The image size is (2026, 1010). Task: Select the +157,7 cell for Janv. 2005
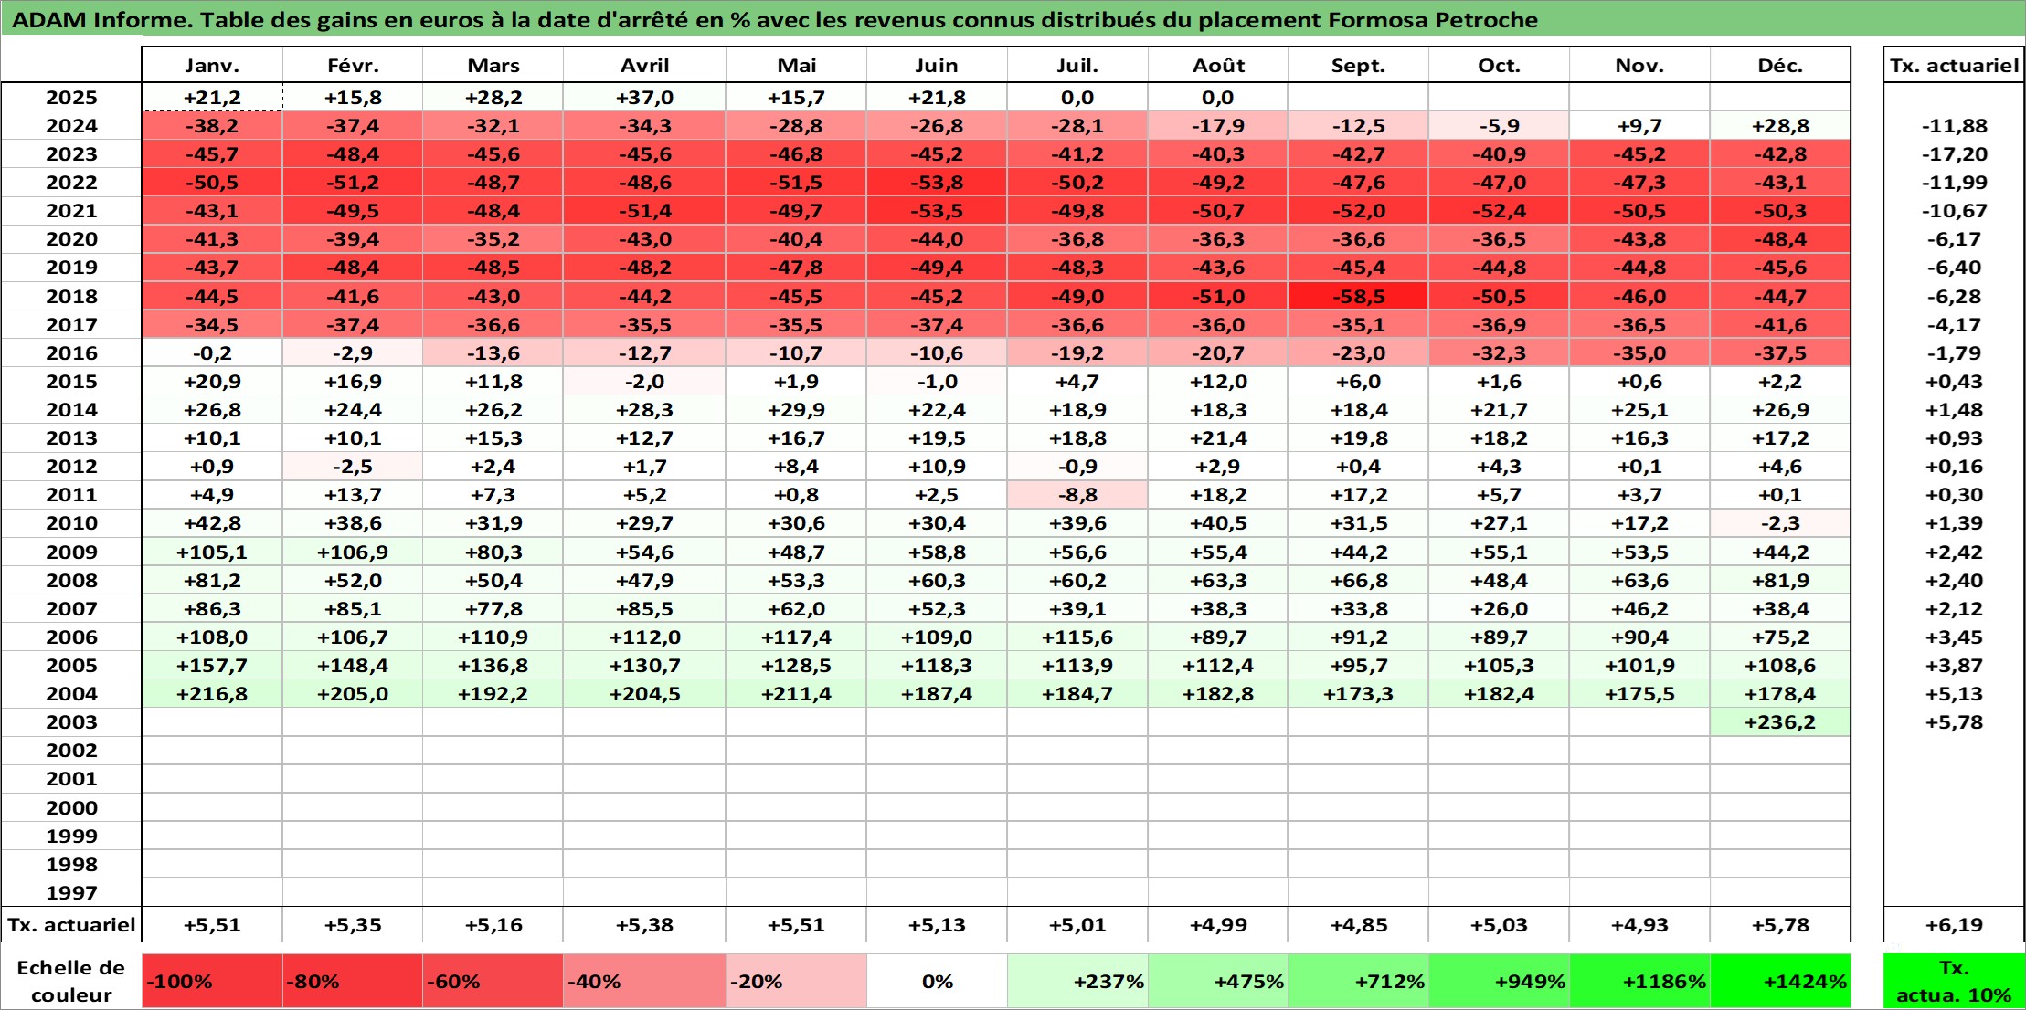pyautogui.click(x=212, y=666)
